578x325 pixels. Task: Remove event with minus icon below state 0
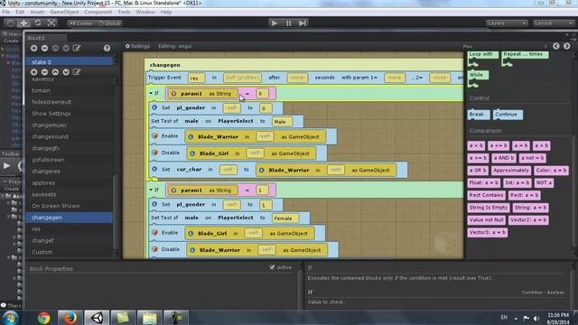pyautogui.click(x=44, y=72)
